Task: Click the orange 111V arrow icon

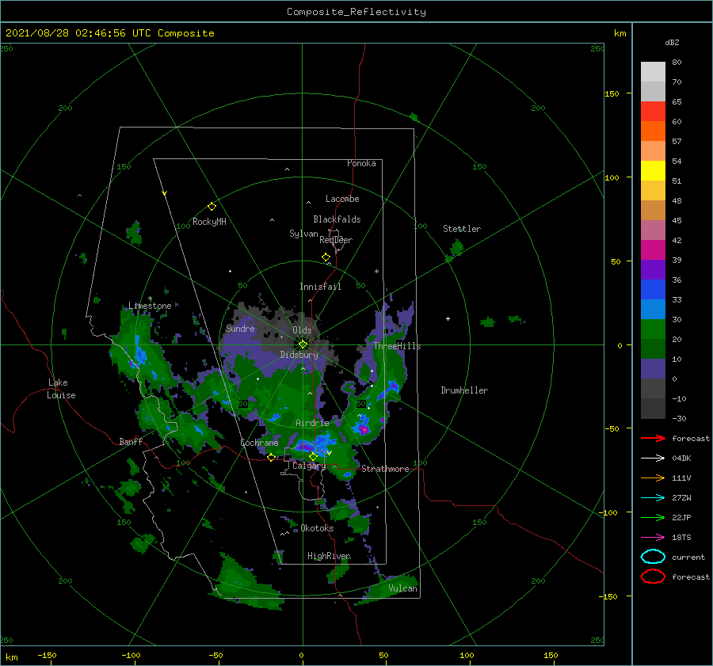Action: (x=653, y=478)
